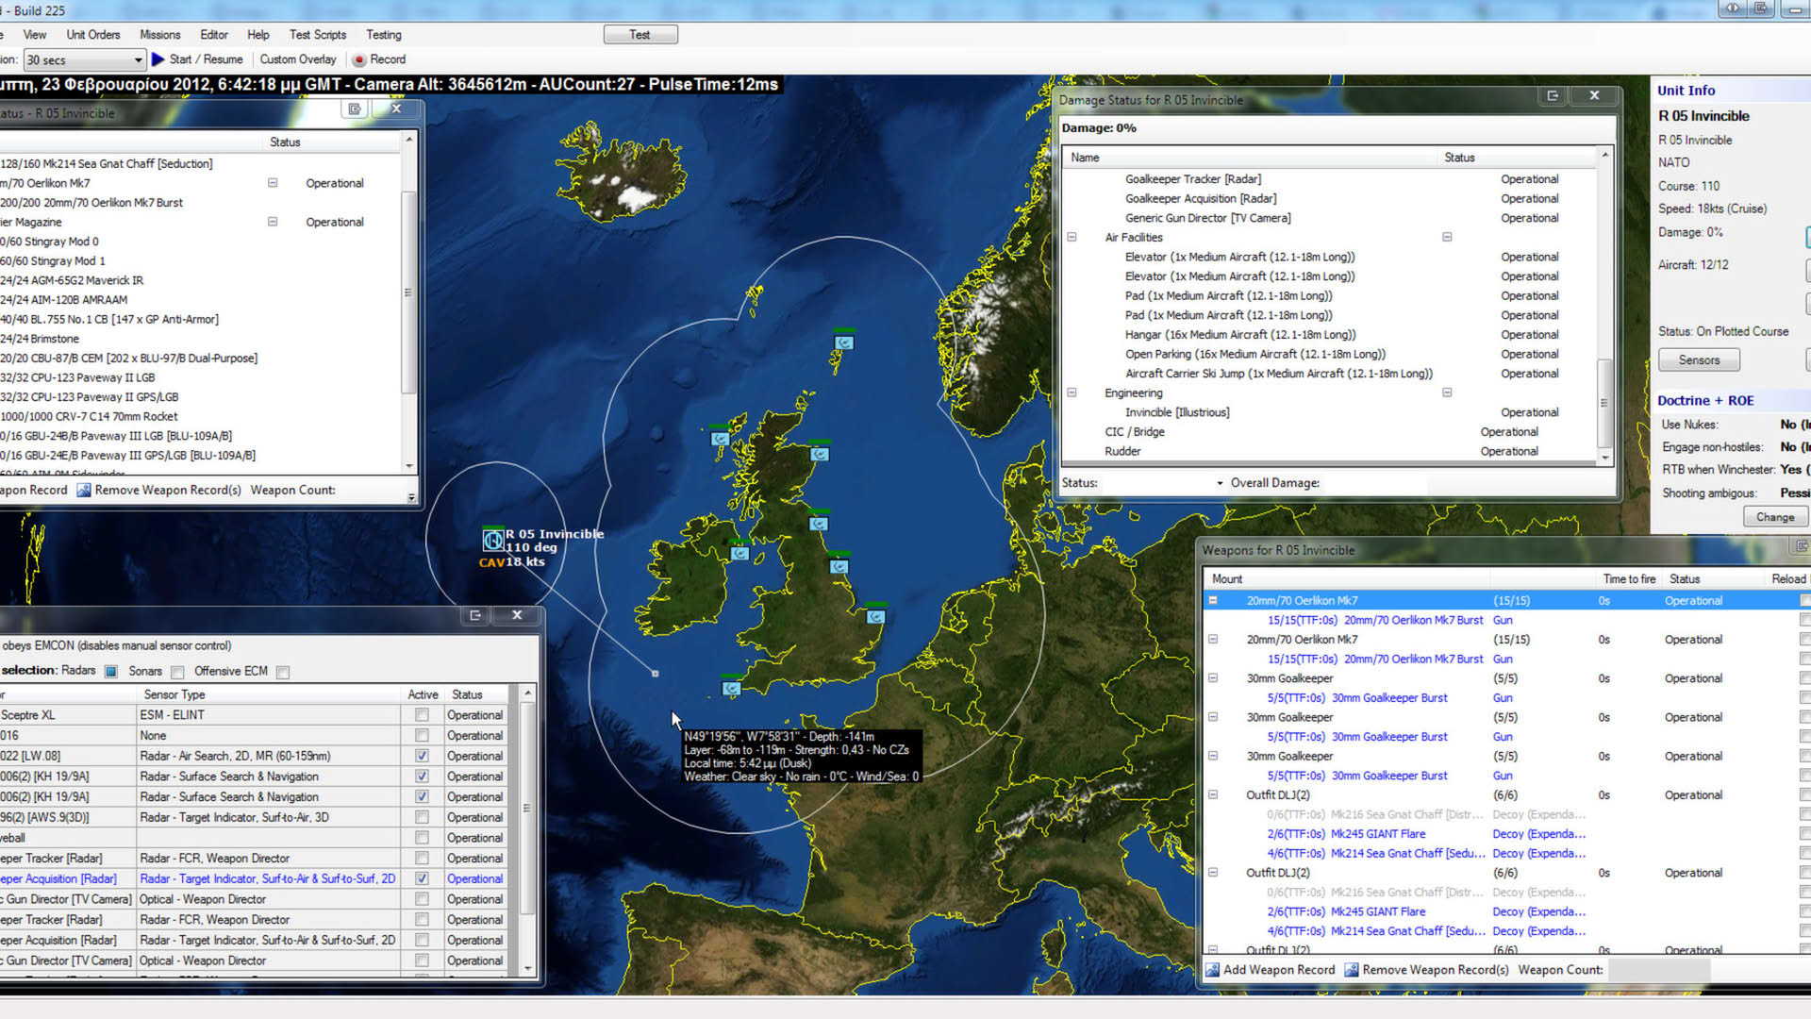Click the airbase marker in Ireland
1811x1019 pixels.
(739, 553)
